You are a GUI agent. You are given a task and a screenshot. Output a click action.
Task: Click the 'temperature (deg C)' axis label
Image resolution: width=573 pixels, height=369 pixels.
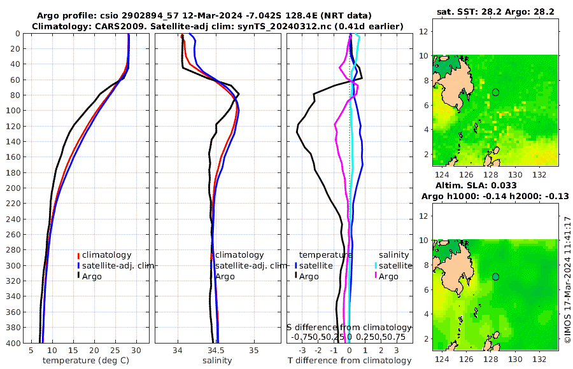point(86,361)
